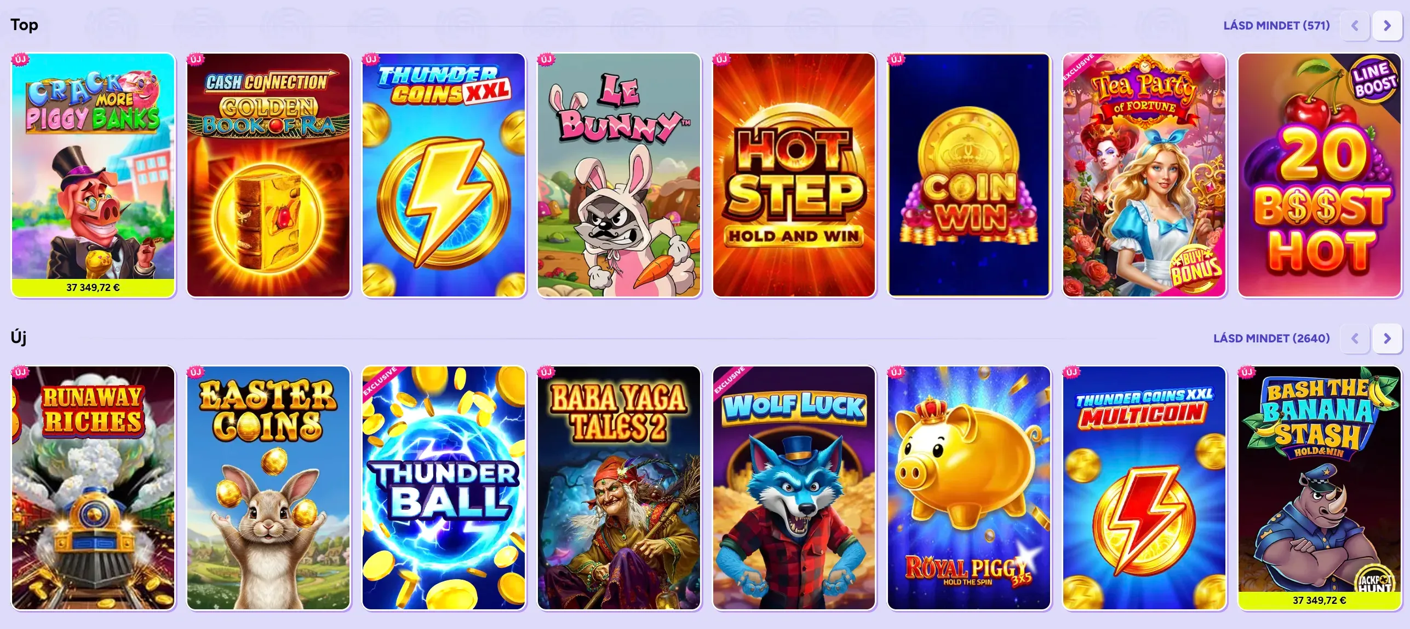Play the Easter Coins slot
This screenshot has height=629, width=1410.
click(268, 488)
